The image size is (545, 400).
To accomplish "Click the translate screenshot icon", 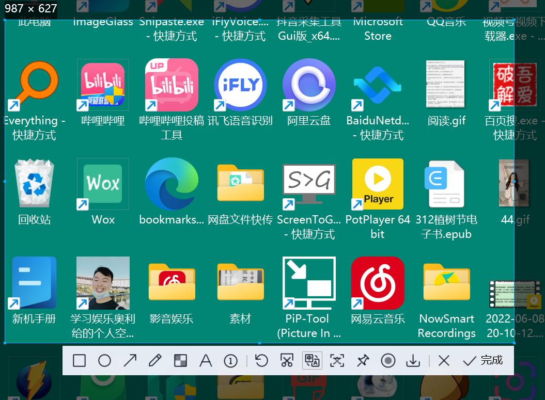I will [312, 360].
